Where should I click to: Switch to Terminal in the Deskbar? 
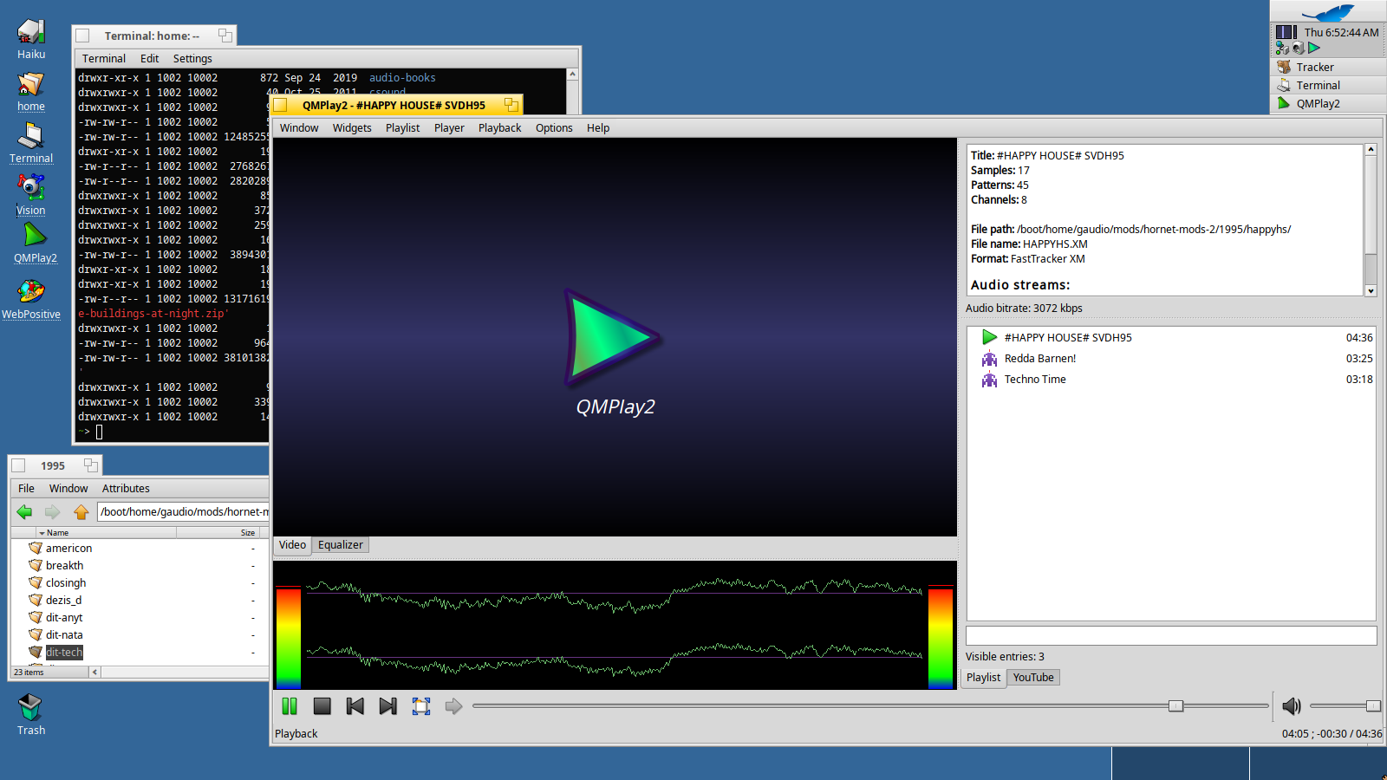[1328, 85]
